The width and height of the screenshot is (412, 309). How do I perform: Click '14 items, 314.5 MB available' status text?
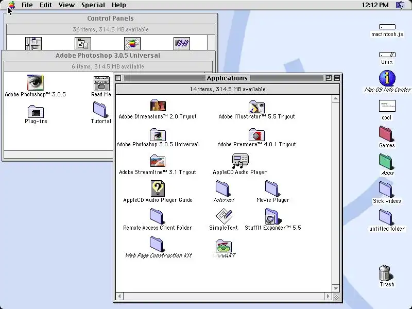click(x=228, y=89)
